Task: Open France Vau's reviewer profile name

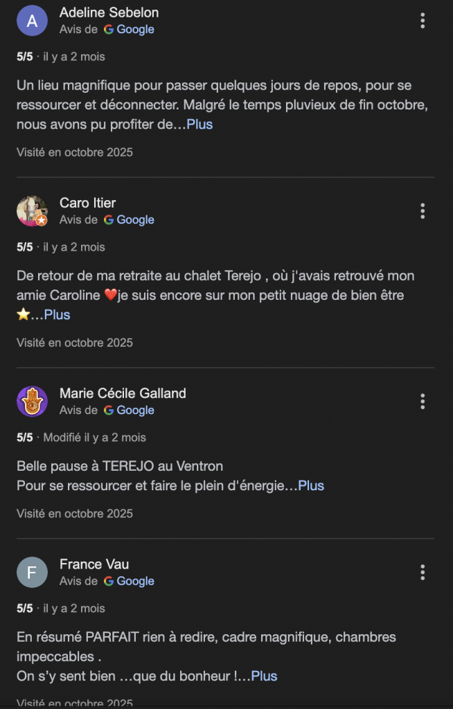Action: click(x=94, y=564)
